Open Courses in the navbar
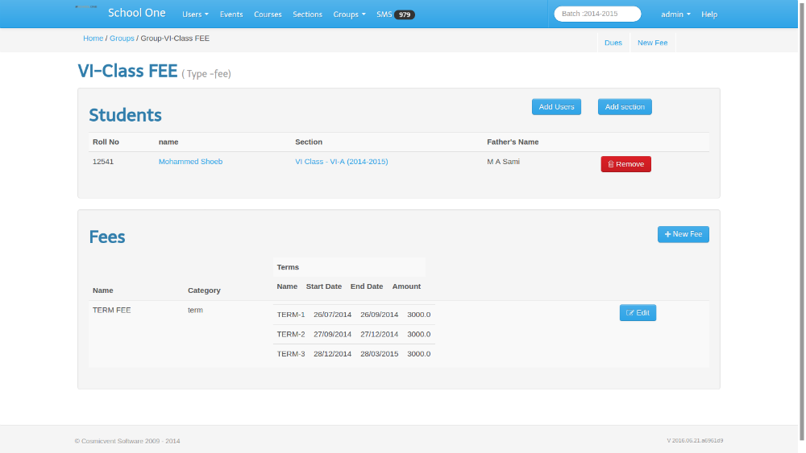 coord(268,14)
